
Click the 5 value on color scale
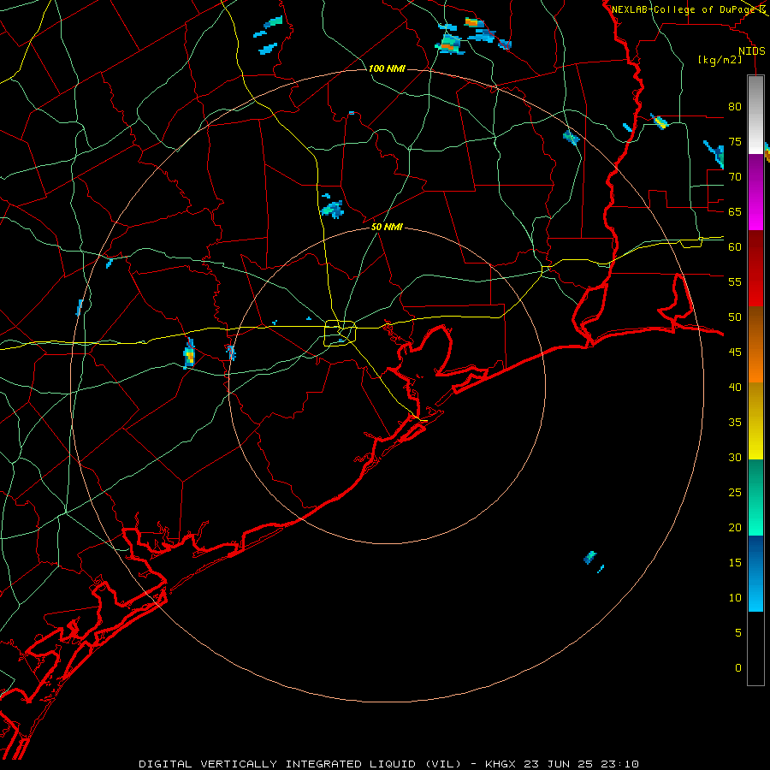pos(738,632)
